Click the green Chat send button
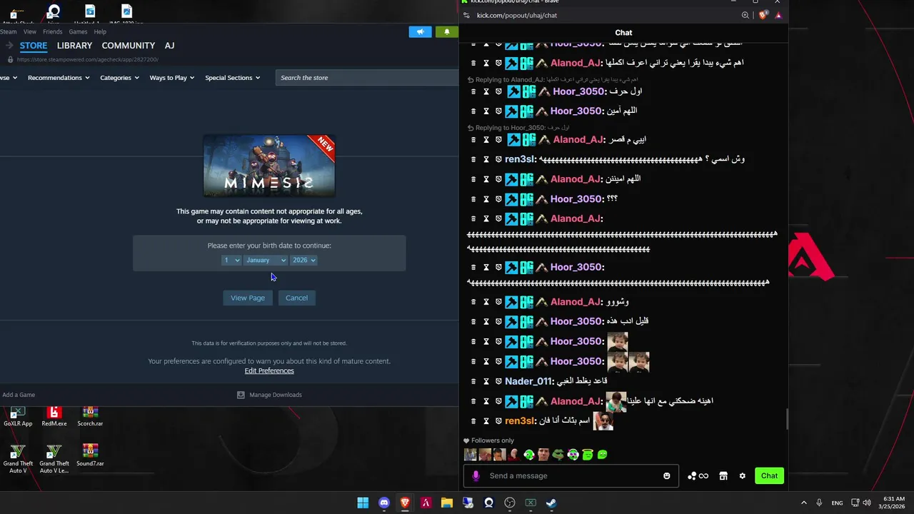This screenshot has height=514, width=914. point(769,476)
